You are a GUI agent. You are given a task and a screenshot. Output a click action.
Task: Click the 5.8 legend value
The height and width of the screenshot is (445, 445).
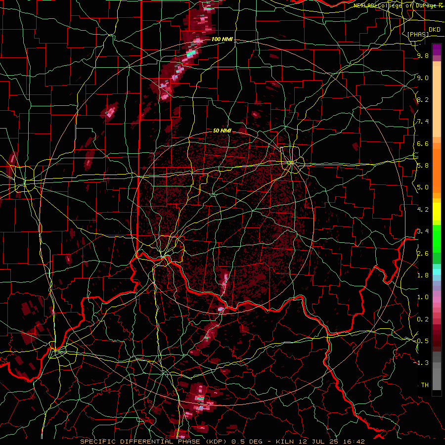(x=423, y=166)
